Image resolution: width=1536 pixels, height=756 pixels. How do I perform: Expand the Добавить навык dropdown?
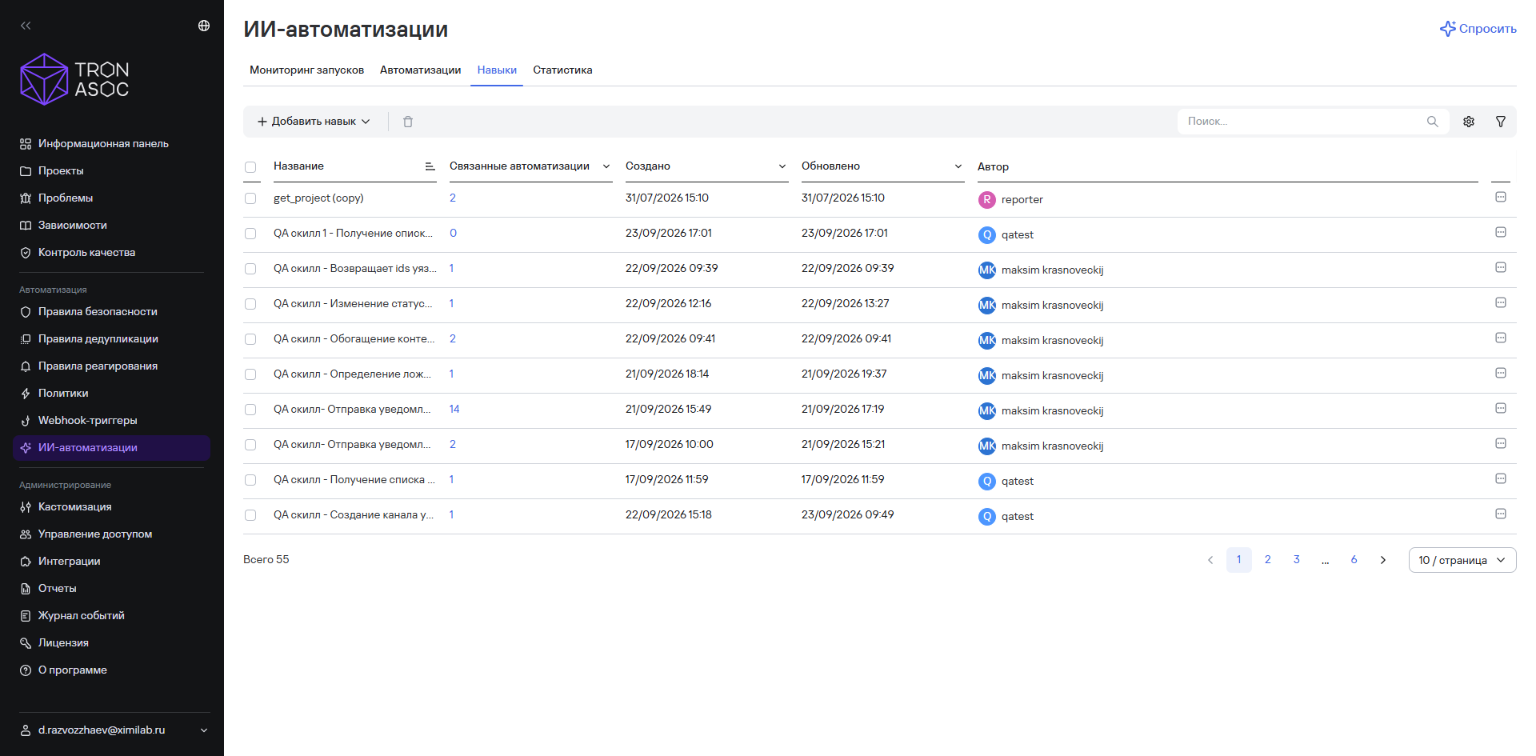tap(314, 122)
